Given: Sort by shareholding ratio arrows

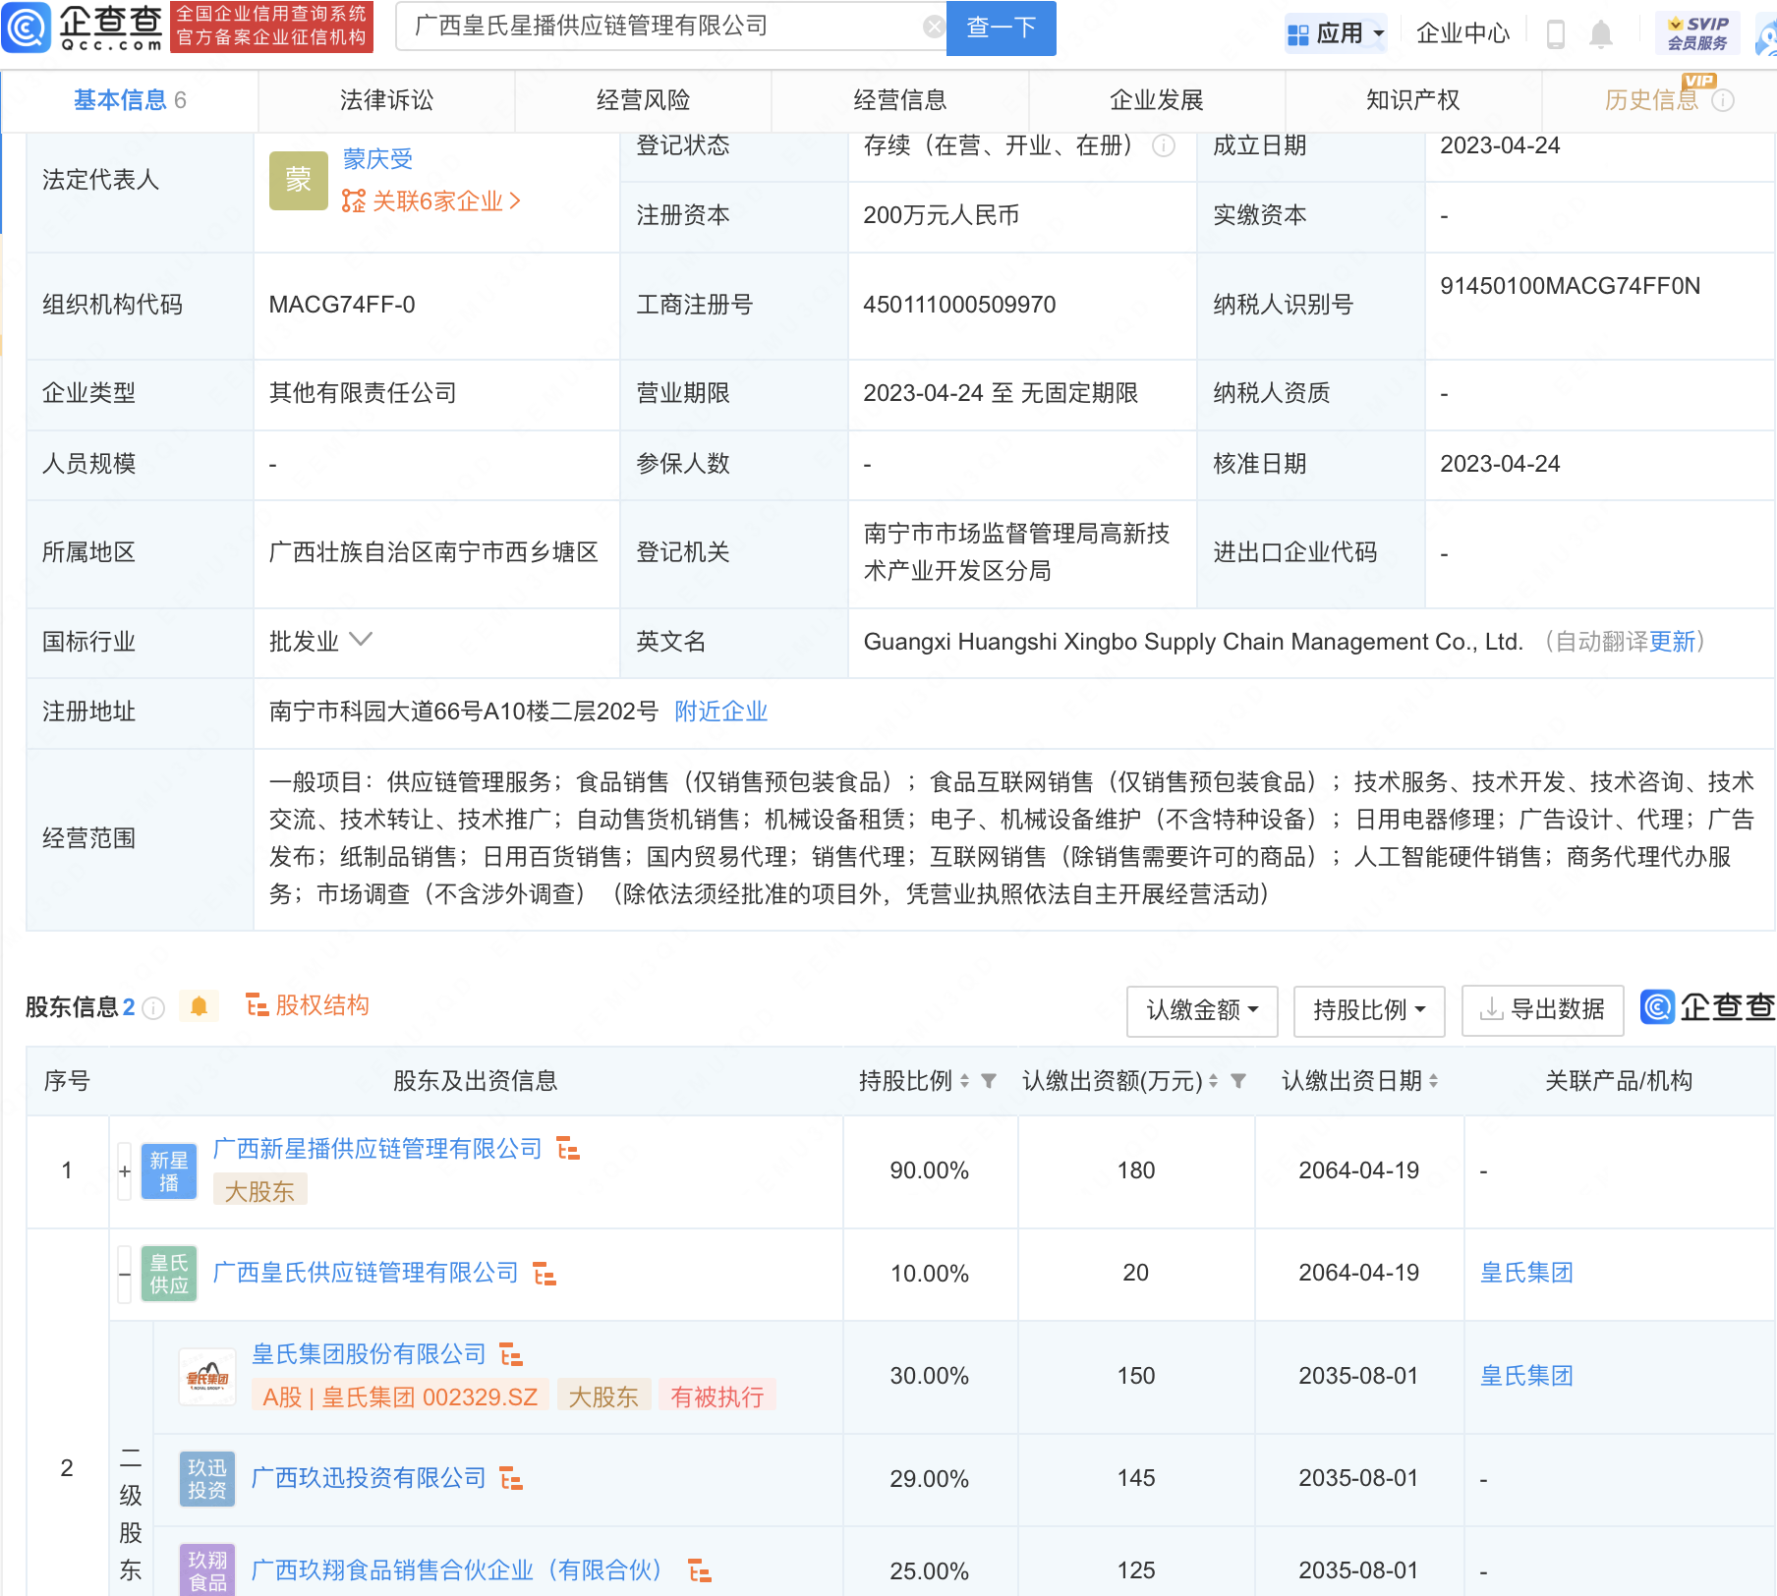Looking at the screenshot, I should click(964, 1081).
